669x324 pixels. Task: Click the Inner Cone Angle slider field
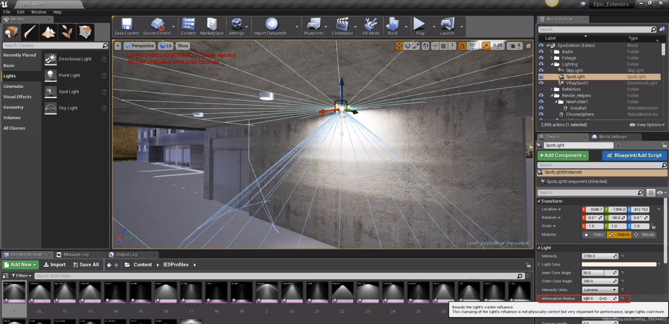tap(600, 273)
